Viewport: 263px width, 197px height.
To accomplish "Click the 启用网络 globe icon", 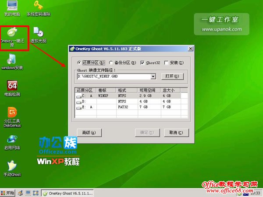I will click(12, 142).
